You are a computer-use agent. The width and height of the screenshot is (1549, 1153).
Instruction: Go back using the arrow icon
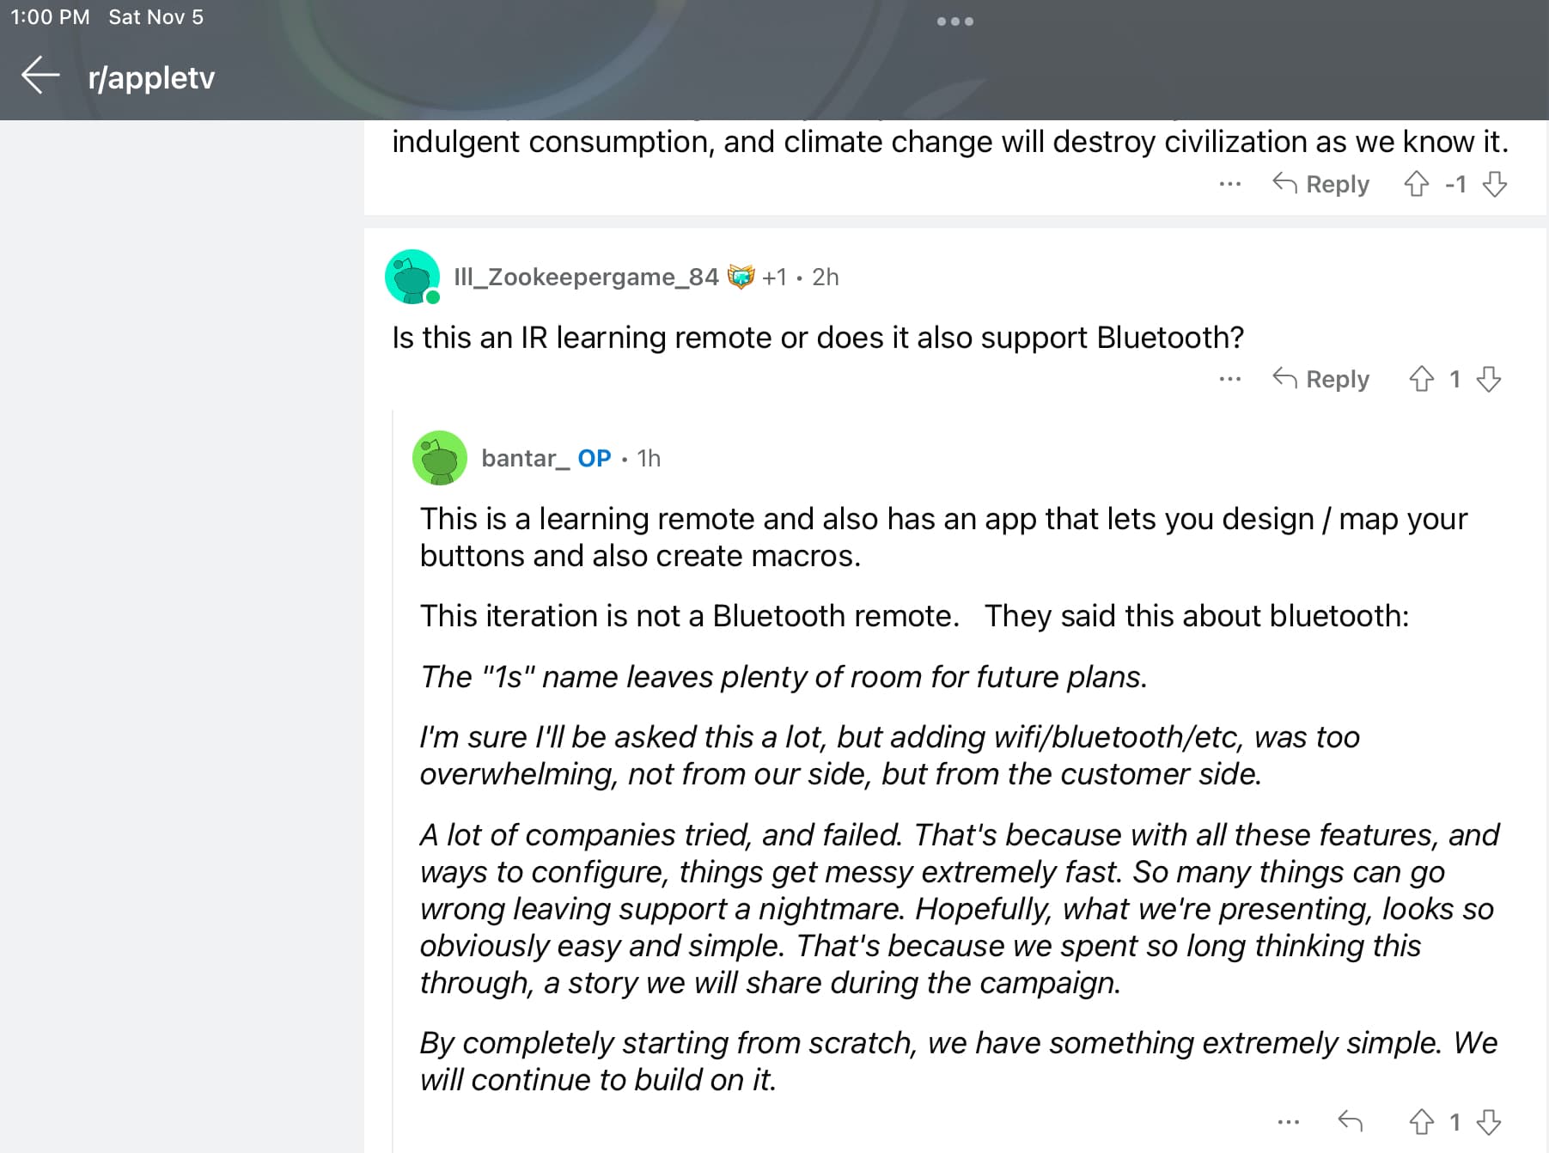40,76
